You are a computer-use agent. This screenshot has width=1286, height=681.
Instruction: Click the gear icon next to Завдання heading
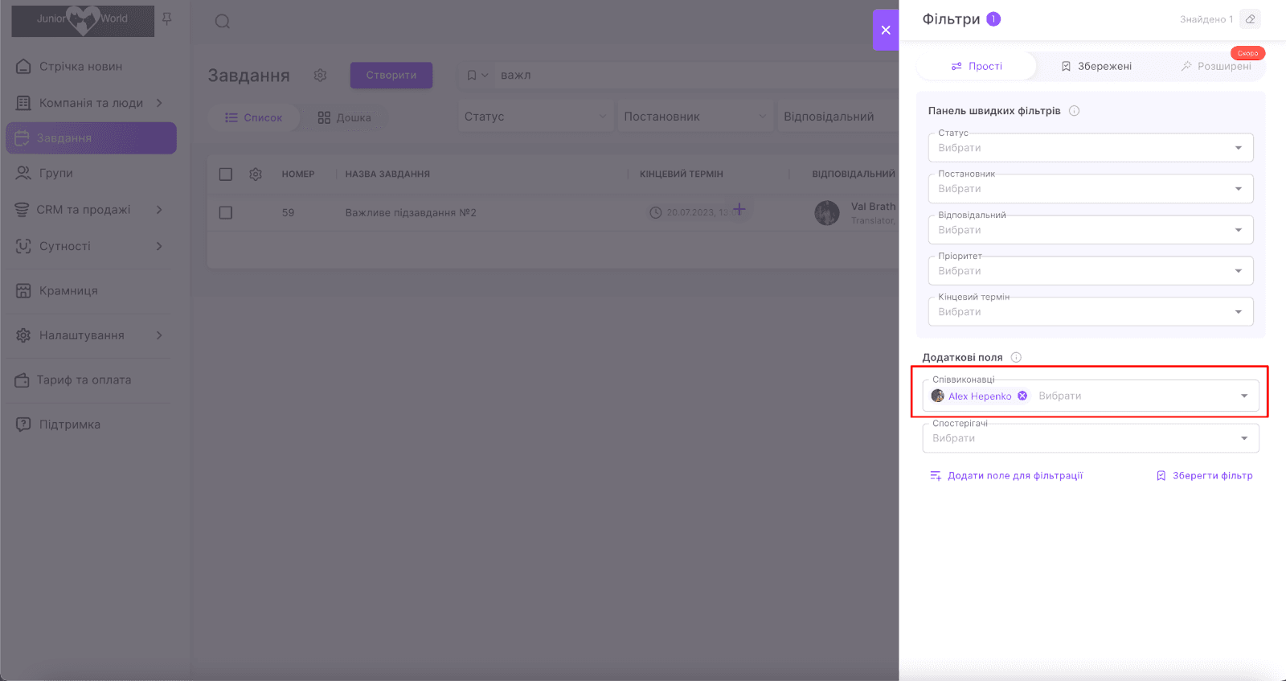click(x=320, y=75)
